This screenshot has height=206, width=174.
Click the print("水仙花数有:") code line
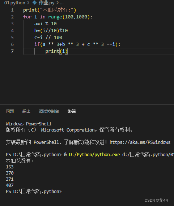[50, 10]
